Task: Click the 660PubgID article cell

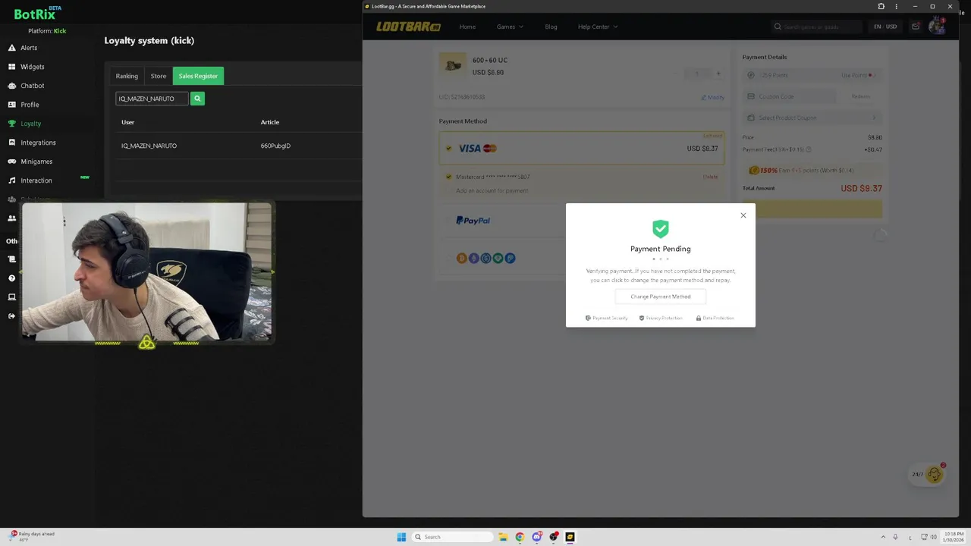Action: (275, 146)
